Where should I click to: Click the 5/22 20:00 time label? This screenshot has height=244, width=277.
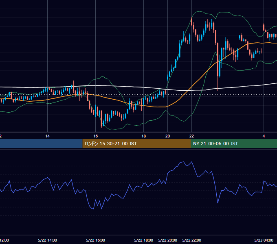pos(168,240)
